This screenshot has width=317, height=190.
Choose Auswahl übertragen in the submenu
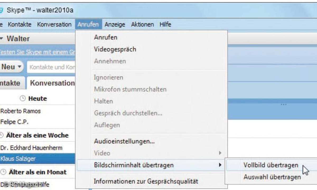coord(272,177)
